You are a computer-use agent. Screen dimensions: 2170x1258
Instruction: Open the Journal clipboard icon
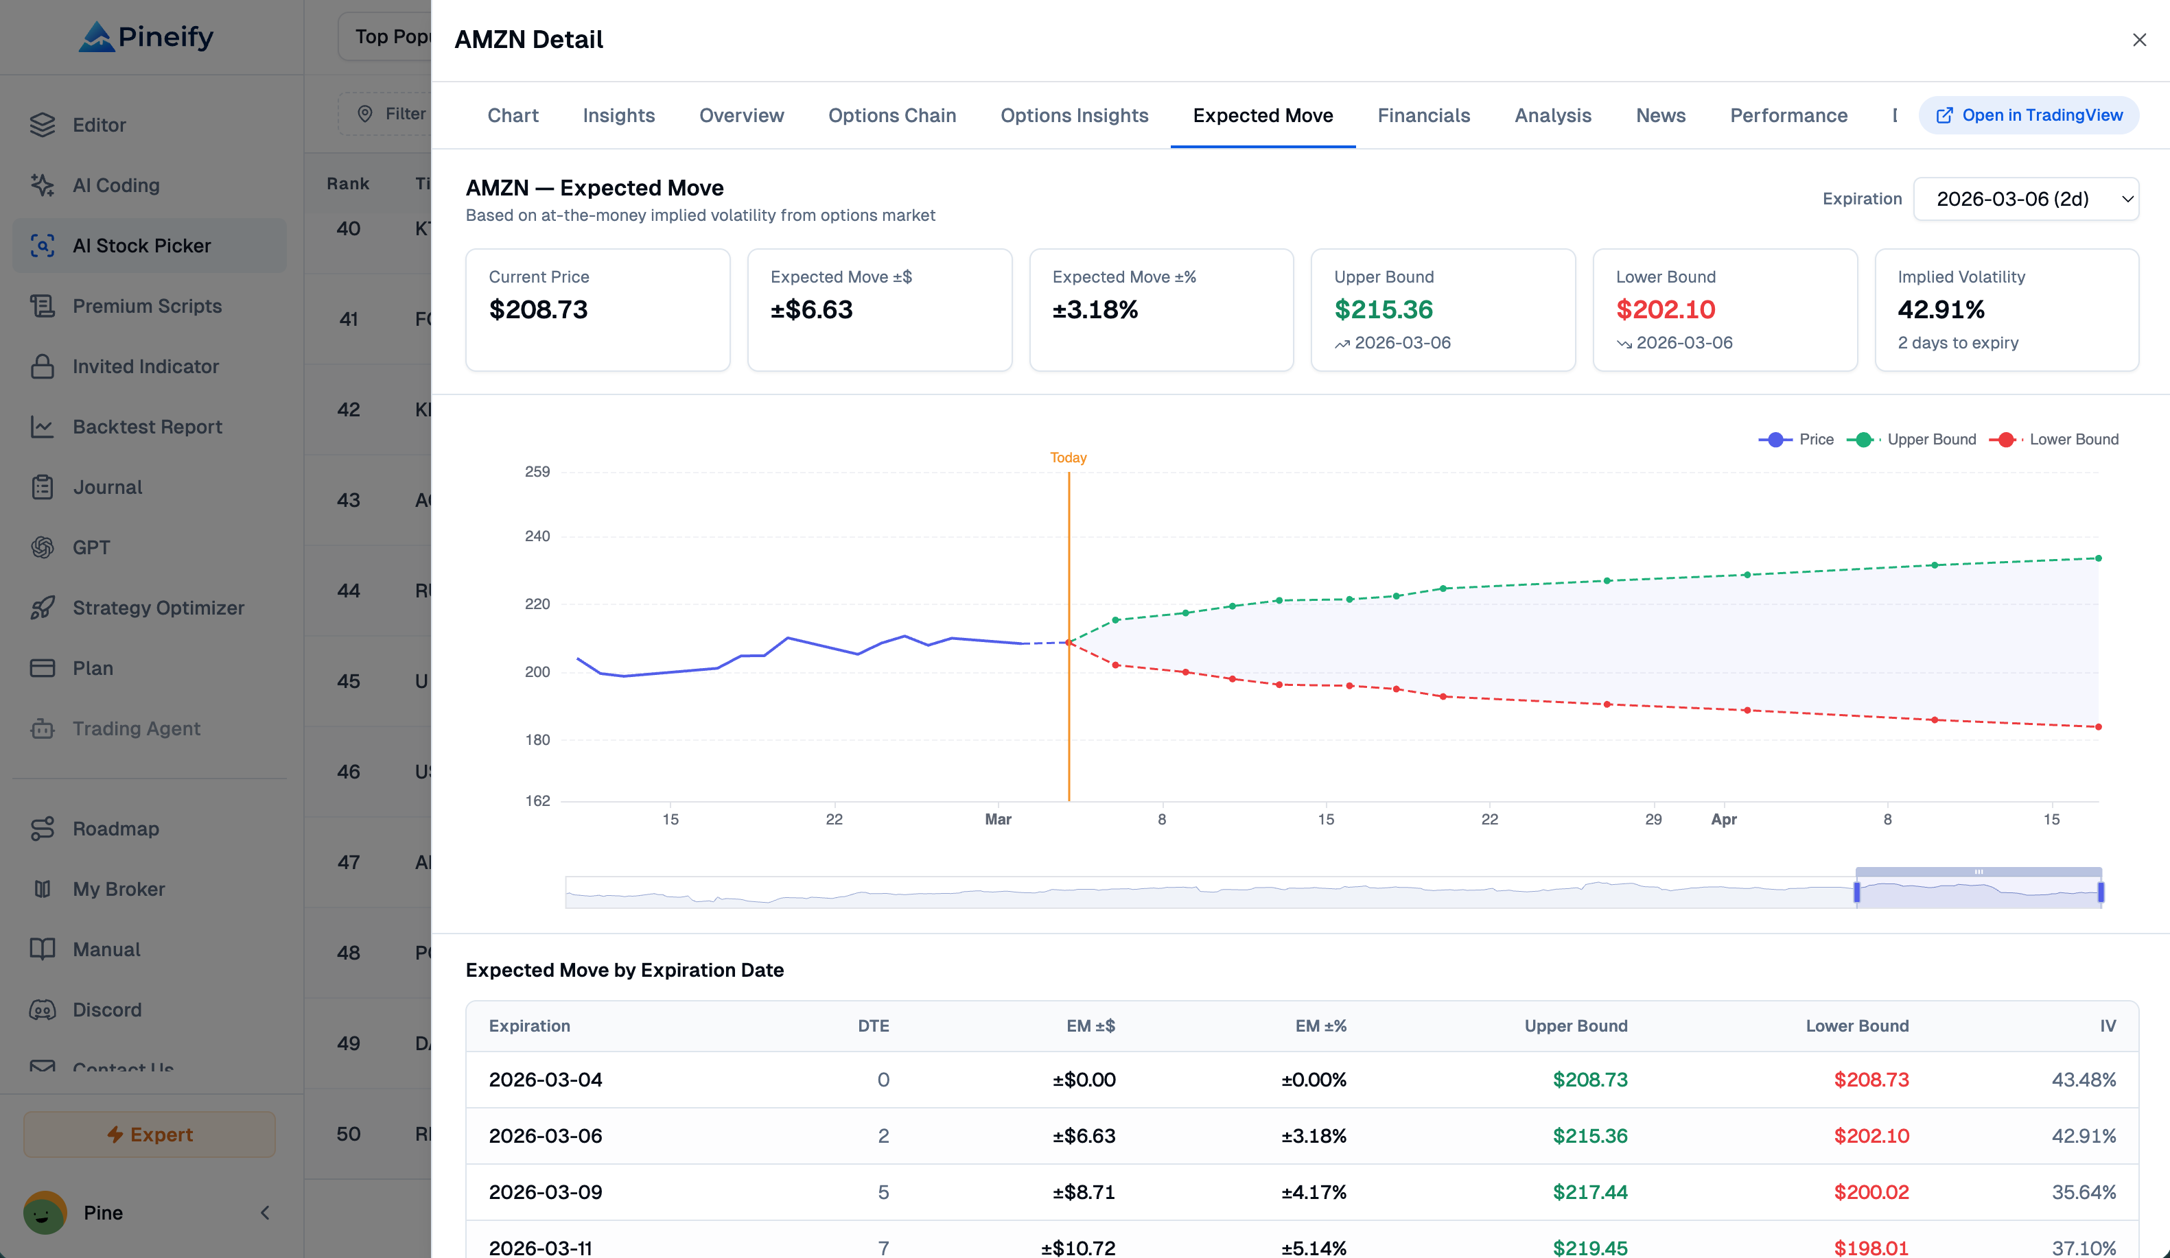pos(42,487)
